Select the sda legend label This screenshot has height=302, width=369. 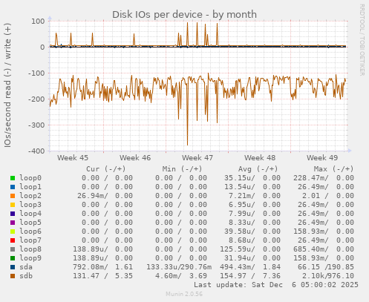[x=26, y=267]
